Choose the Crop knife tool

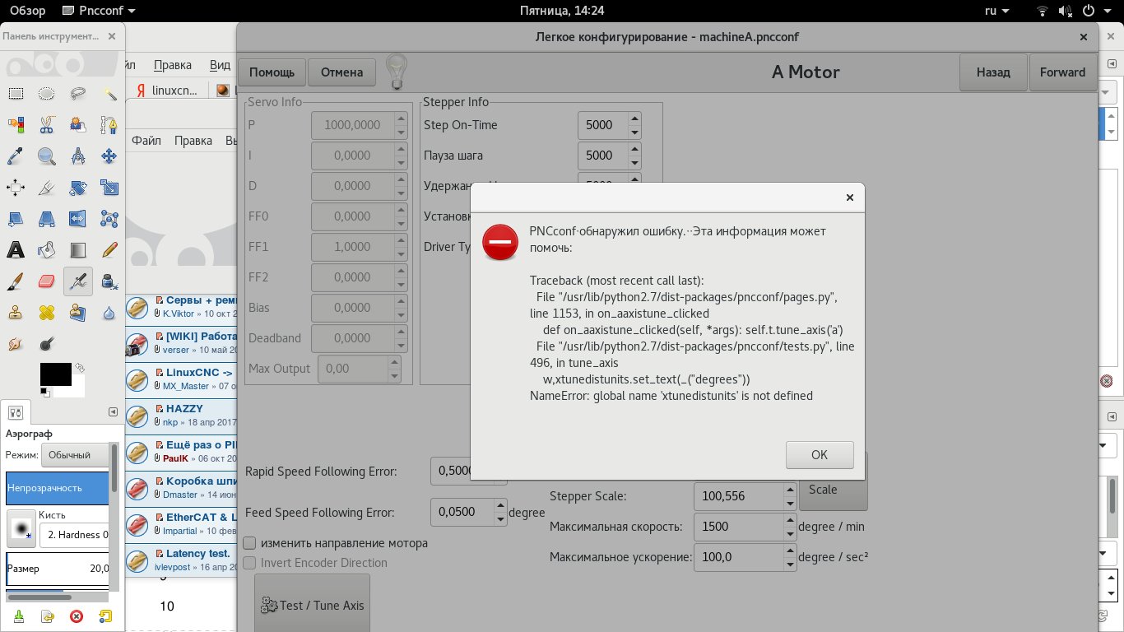coord(47,188)
